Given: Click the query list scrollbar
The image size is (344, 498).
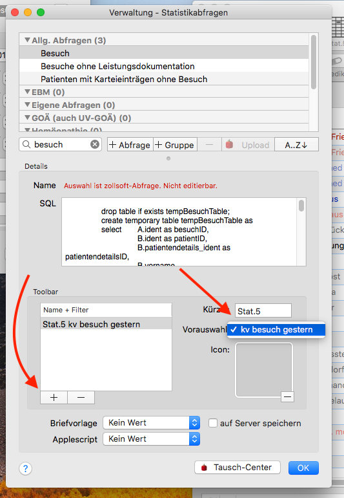Looking at the screenshot, I should pos(314,62).
